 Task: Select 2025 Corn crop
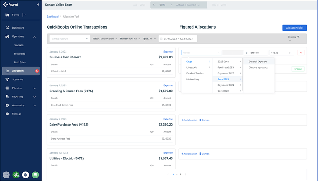[228, 61]
